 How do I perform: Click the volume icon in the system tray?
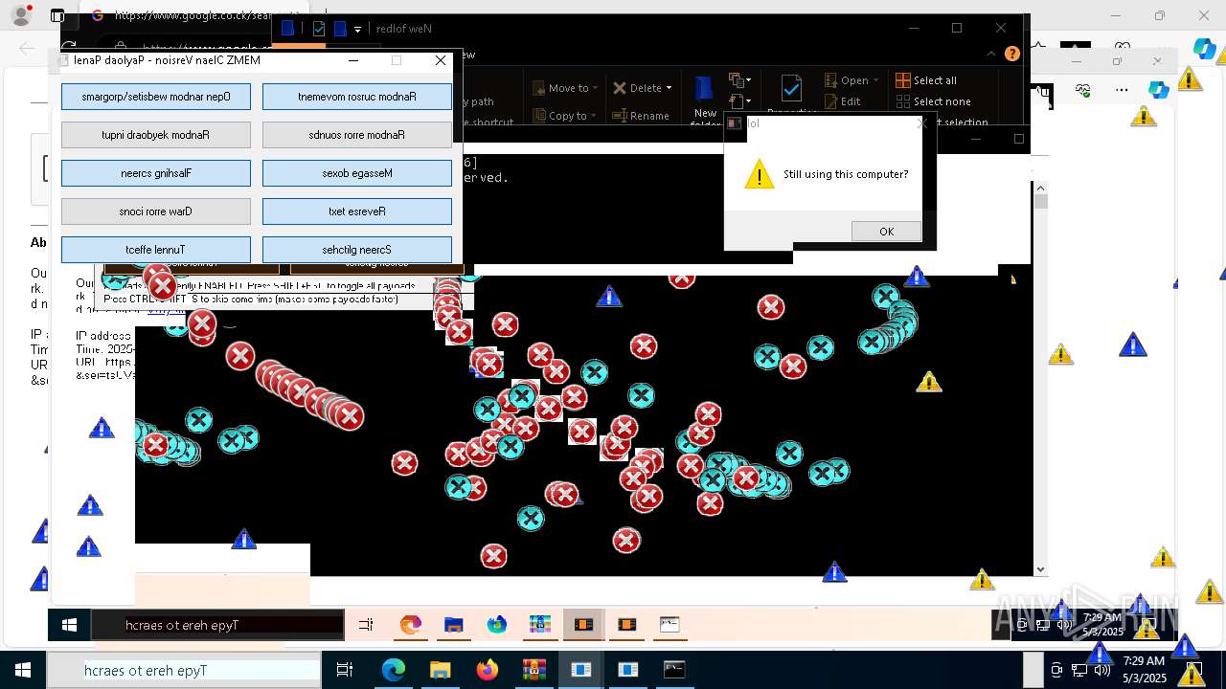pos(1101,670)
